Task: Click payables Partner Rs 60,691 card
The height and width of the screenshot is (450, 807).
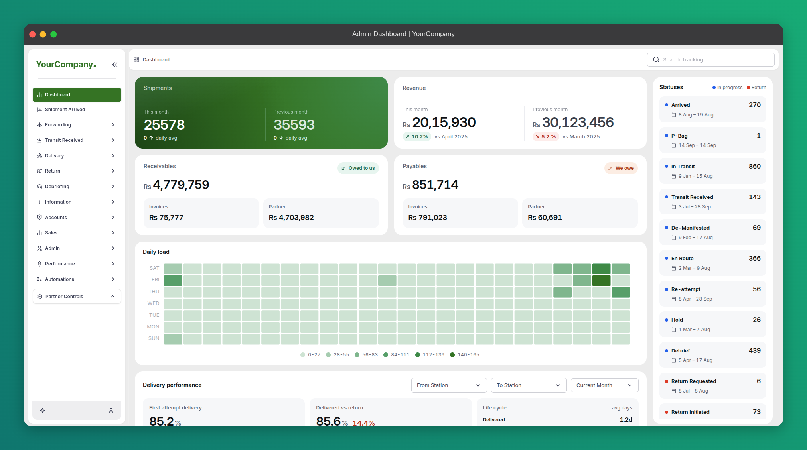Action: [580, 213]
